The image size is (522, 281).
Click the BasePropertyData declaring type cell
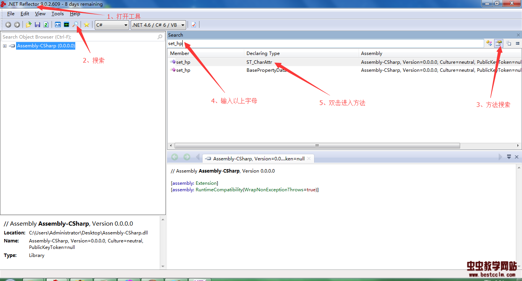point(266,70)
